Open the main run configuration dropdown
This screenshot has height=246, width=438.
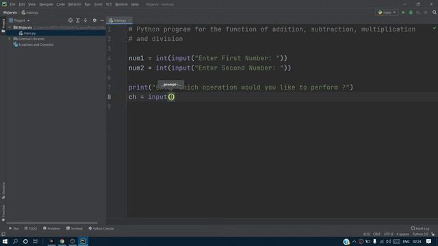pos(387,12)
